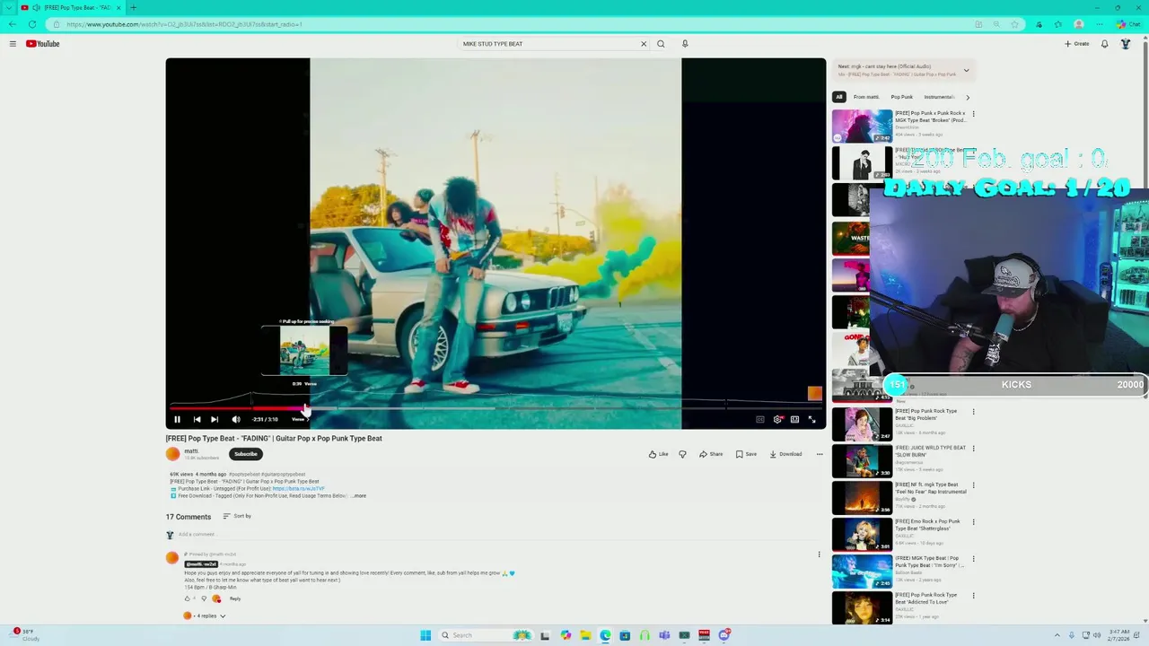
Task: Open a new browser tab
Action: click(x=133, y=7)
